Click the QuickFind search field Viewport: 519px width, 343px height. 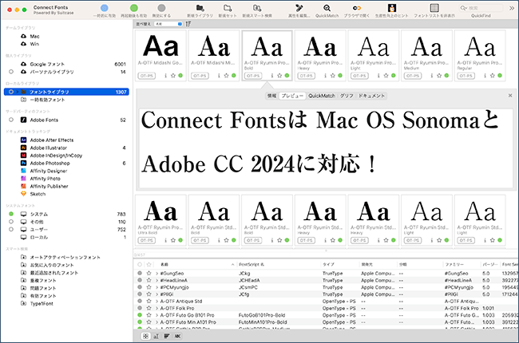481,8
